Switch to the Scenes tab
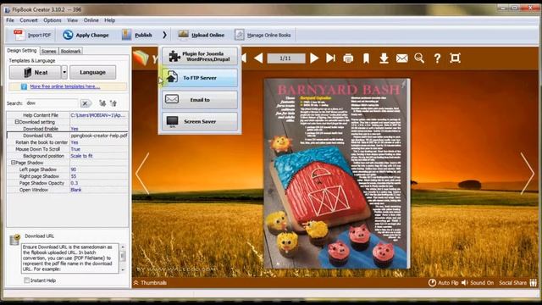The width and height of the screenshot is (542, 305). (x=49, y=51)
